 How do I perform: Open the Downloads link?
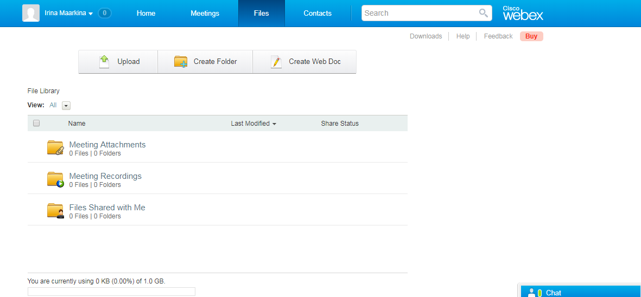point(426,36)
